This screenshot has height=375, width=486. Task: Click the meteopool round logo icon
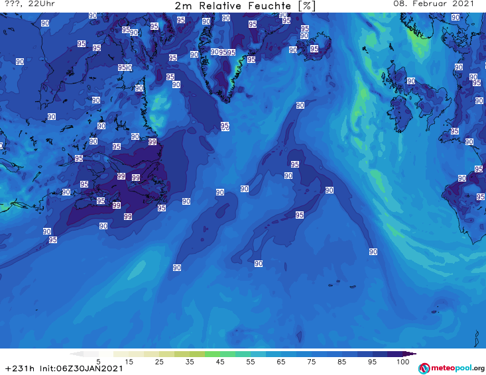[424, 368]
